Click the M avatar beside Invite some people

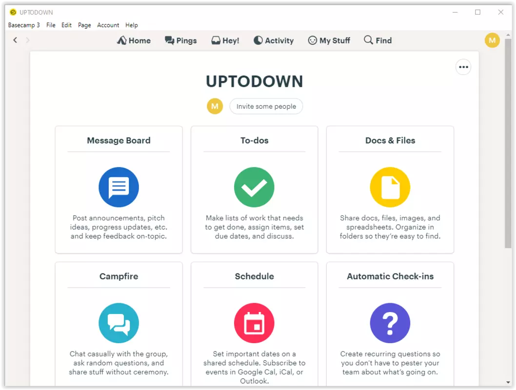tap(215, 106)
